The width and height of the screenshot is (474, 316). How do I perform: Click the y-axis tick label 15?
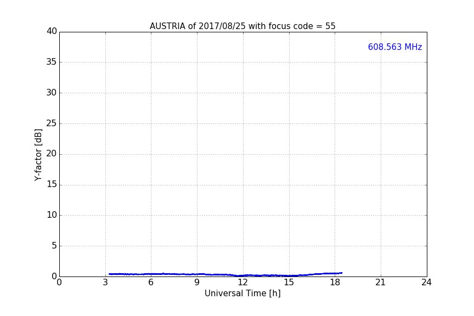(x=52, y=184)
